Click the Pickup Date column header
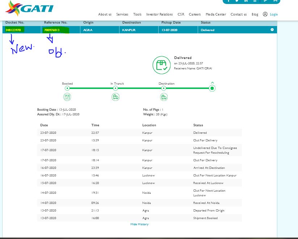This screenshot has width=298, height=239. pos(171,22)
